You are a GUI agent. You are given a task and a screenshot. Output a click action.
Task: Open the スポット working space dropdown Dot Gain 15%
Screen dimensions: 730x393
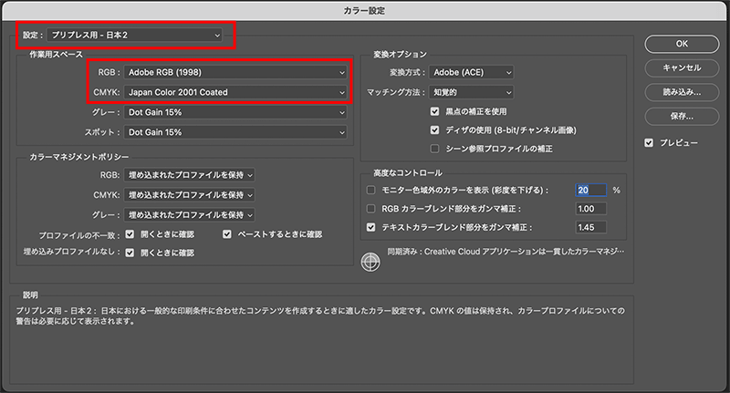pos(235,132)
